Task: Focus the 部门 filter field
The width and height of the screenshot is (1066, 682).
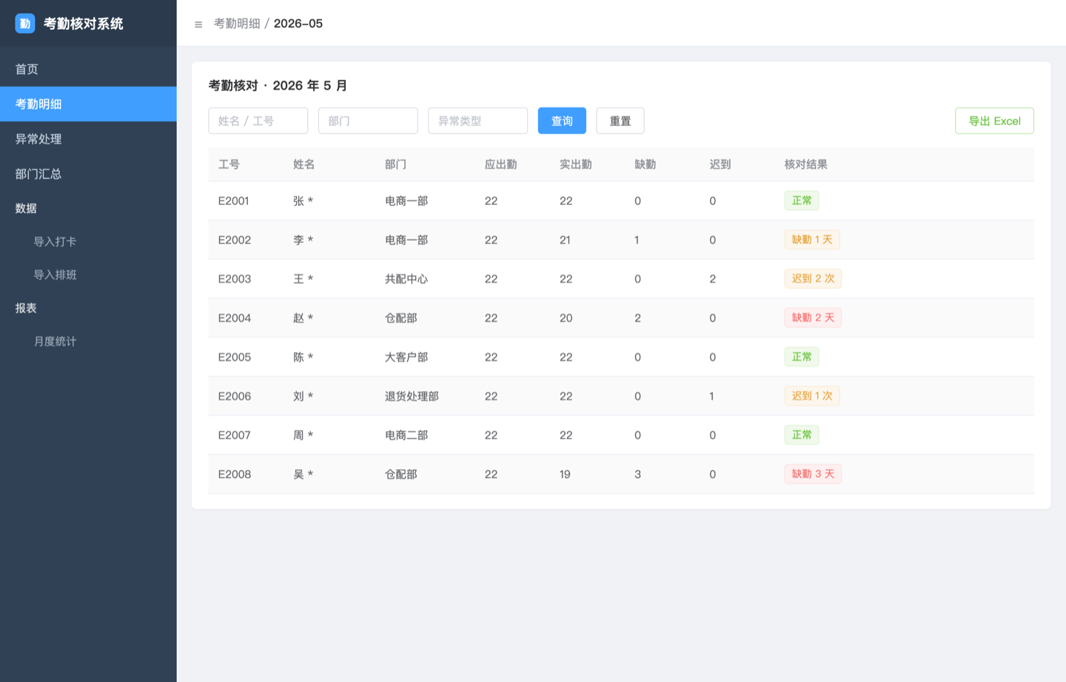Action: coord(368,121)
